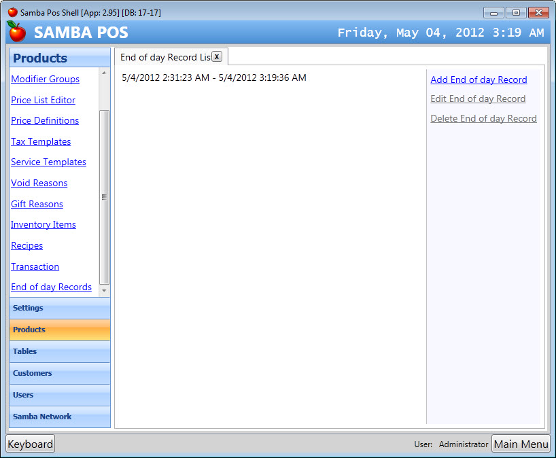Open Transaction link
The width and height of the screenshot is (556, 458).
(35, 266)
